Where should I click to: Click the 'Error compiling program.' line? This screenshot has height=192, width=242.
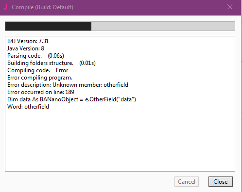[x=40, y=78]
